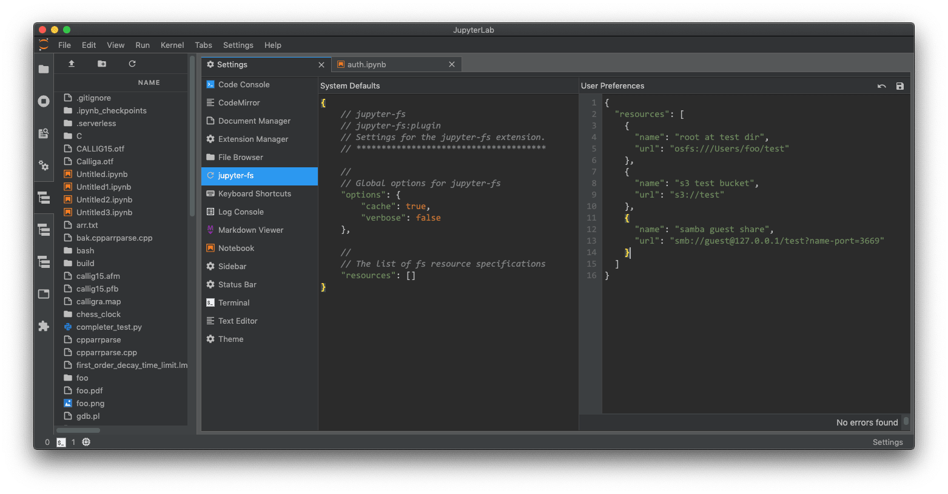Click the kernel chip icon in status bar

[x=86, y=442]
